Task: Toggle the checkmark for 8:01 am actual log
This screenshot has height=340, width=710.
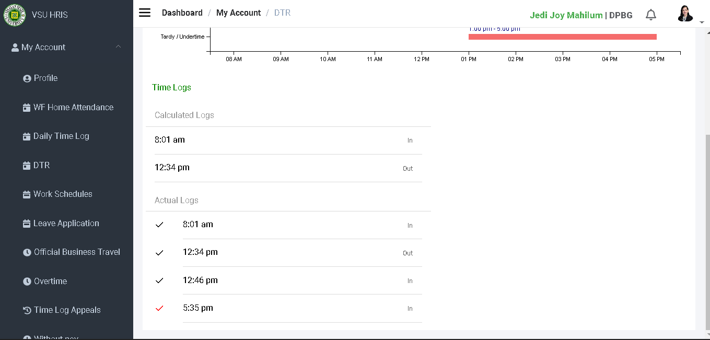Action: (159, 225)
